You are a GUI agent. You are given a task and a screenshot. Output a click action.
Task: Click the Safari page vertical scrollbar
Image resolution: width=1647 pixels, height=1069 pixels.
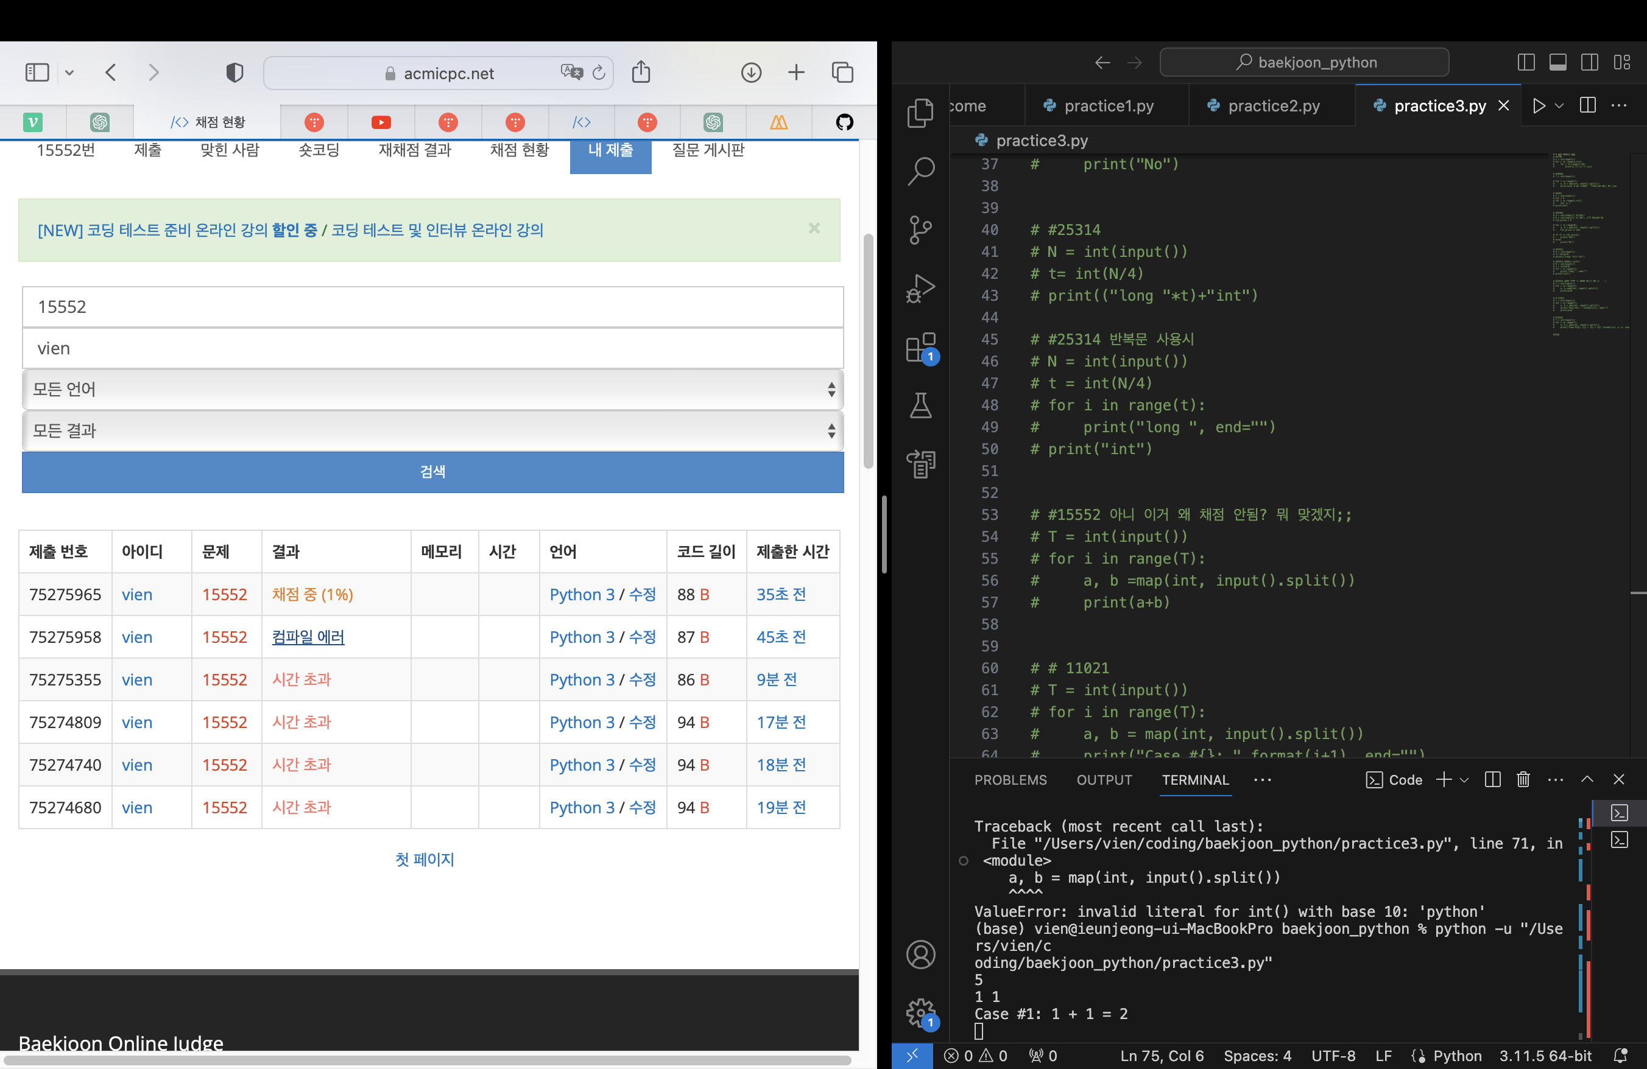coord(868,352)
